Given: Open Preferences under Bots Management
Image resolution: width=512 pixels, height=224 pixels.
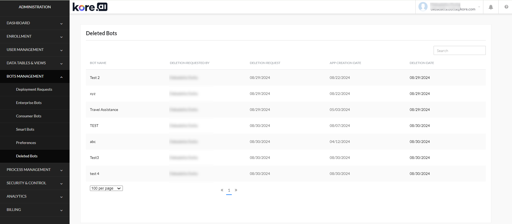Looking at the screenshot, I should click(x=26, y=143).
